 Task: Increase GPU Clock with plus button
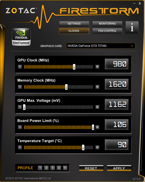97,67
